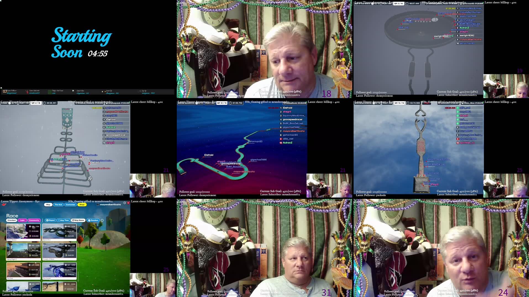Select the Community race filter

coord(34,220)
